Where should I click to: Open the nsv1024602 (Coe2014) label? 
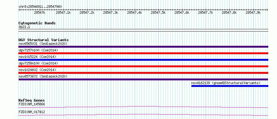pyautogui.click(x=37, y=70)
